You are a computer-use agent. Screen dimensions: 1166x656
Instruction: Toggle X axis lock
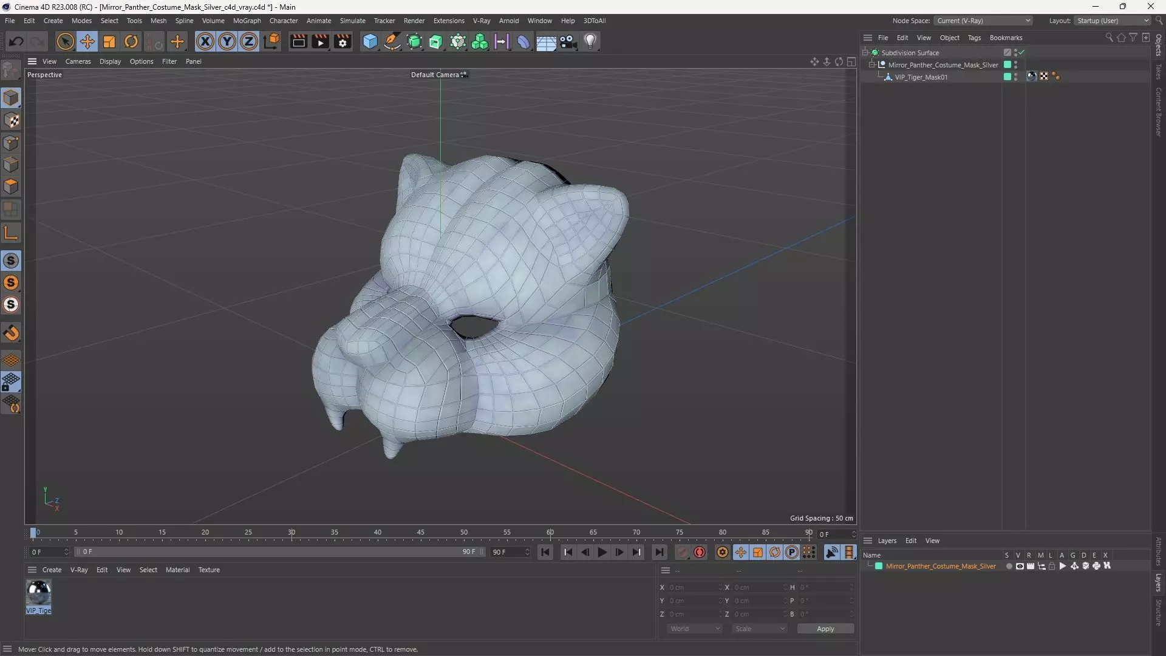point(205,41)
